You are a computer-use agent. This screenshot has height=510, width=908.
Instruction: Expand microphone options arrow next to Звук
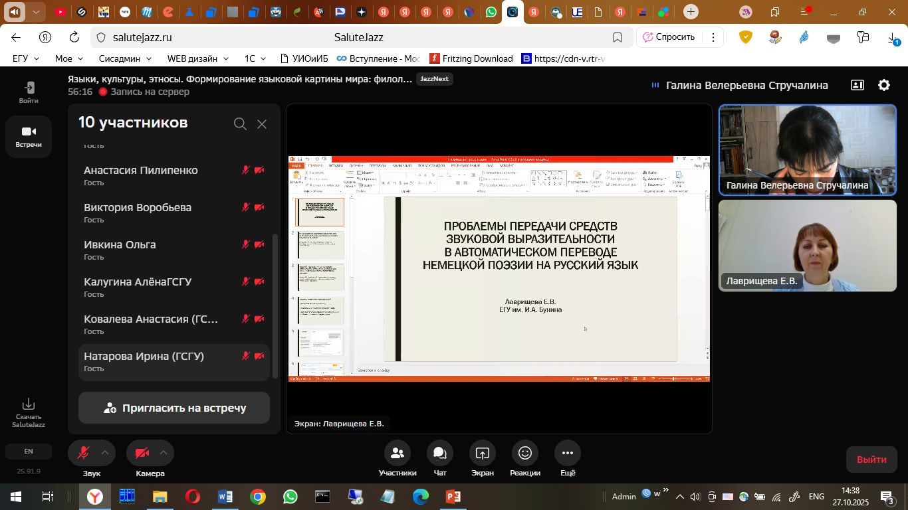(105, 453)
